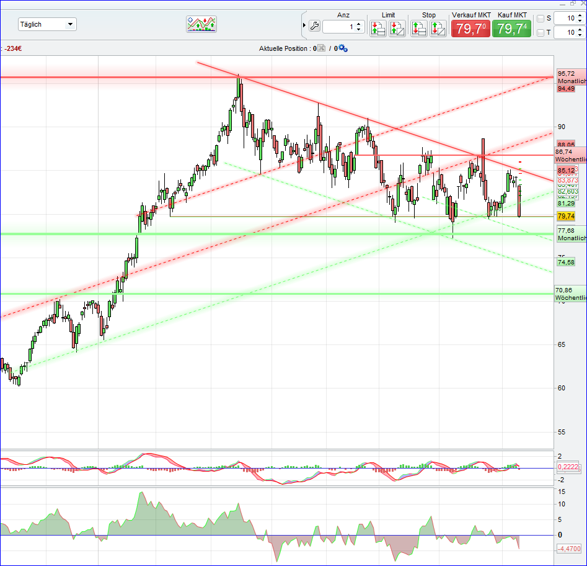Open the chart indicator settings icon
Image resolution: width=587 pixels, height=566 pixels.
click(201, 24)
